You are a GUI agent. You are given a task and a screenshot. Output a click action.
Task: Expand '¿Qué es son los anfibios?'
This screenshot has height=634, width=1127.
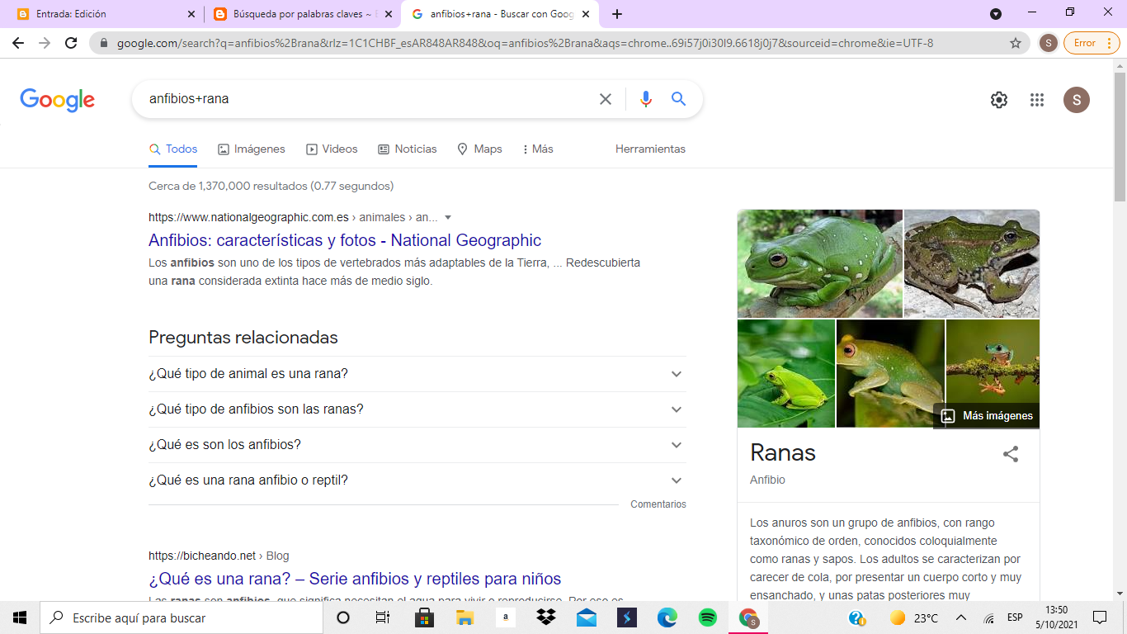417,445
